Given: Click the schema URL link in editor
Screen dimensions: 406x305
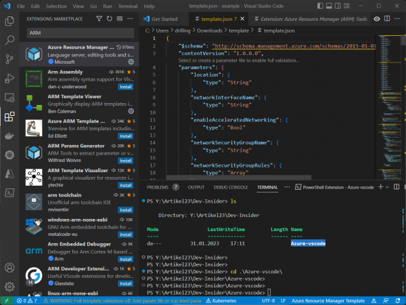Looking at the screenshot, I should (x=294, y=46).
